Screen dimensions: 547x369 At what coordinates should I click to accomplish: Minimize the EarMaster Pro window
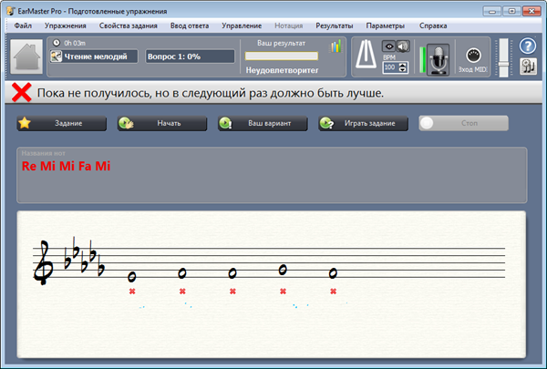coord(492,11)
